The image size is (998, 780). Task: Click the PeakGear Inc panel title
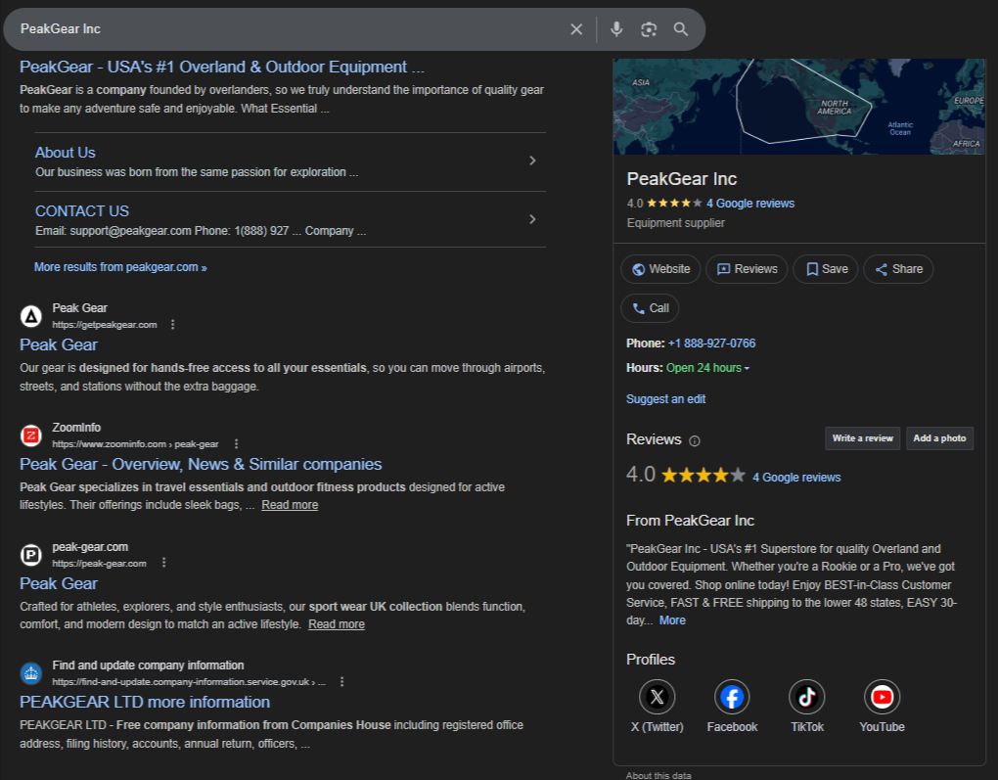[682, 179]
